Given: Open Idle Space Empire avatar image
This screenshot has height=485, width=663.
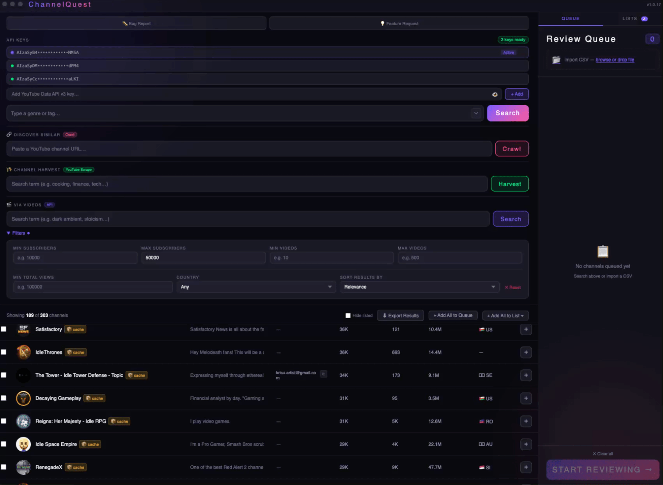Looking at the screenshot, I should [x=23, y=444].
